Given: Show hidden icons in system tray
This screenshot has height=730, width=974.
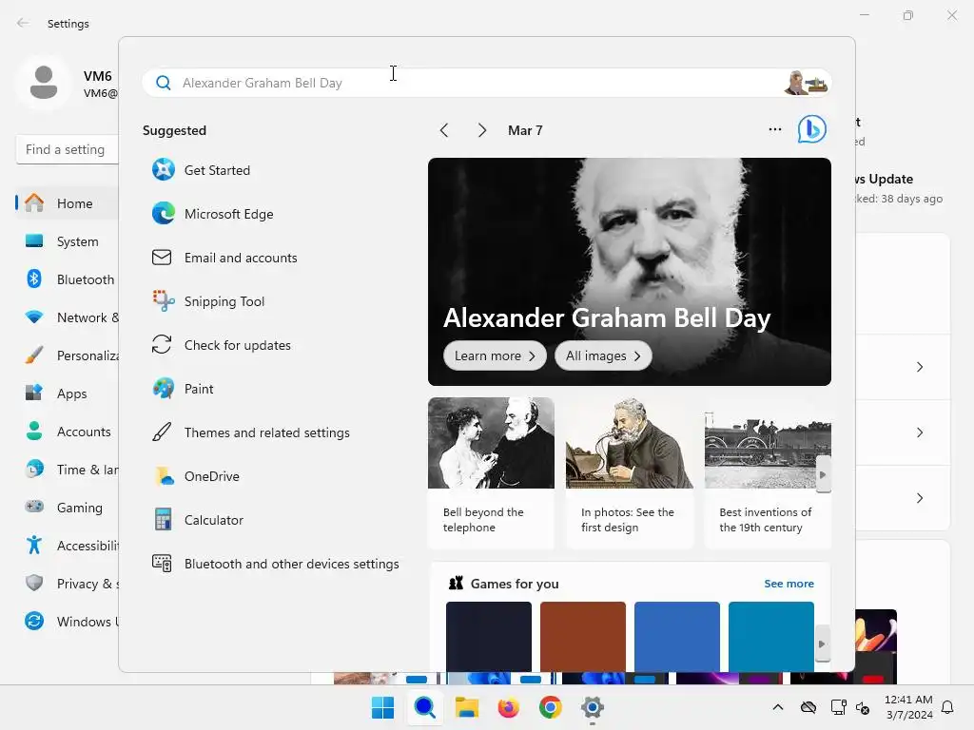Looking at the screenshot, I should [x=778, y=707].
